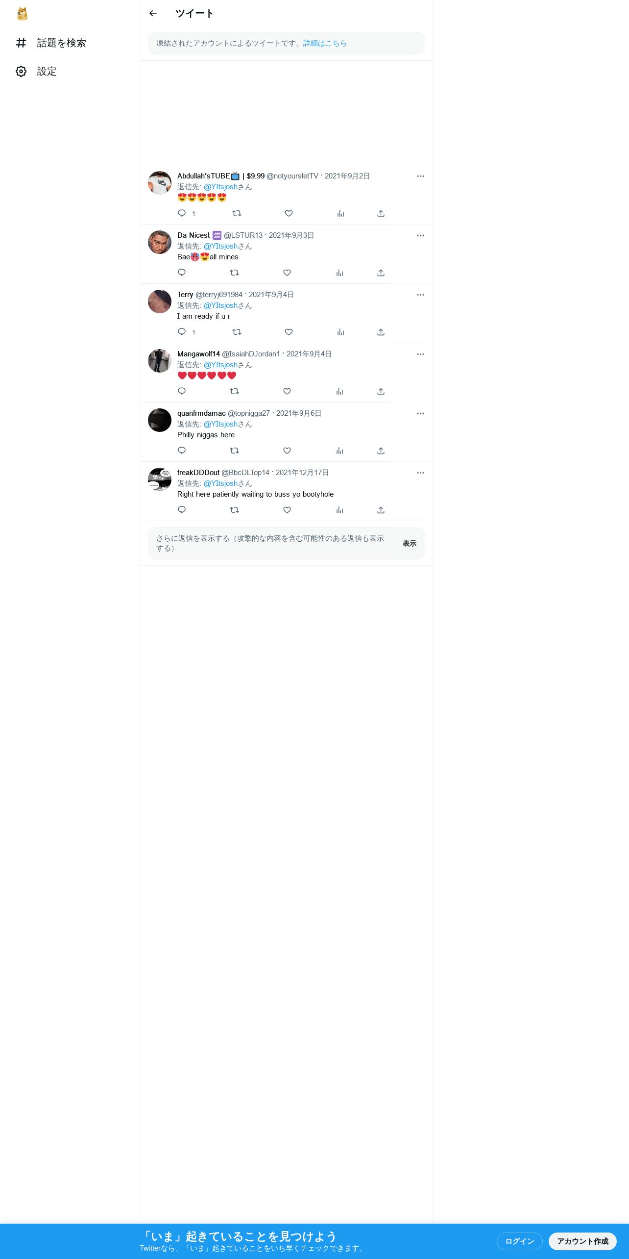Click the back arrow next to ツイート

coord(153,13)
